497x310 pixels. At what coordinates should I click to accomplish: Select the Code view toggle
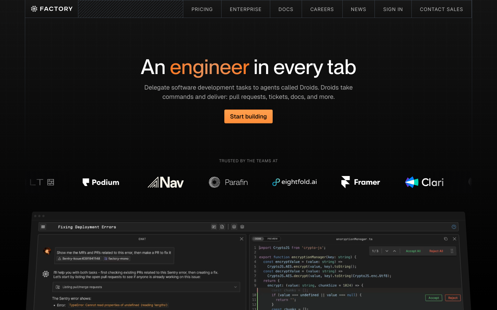pyautogui.click(x=258, y=239)
